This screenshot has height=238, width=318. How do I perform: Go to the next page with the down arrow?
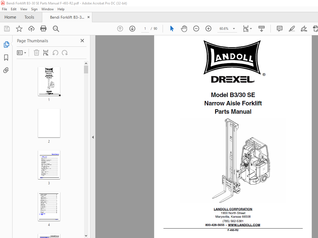click(132, 29)
